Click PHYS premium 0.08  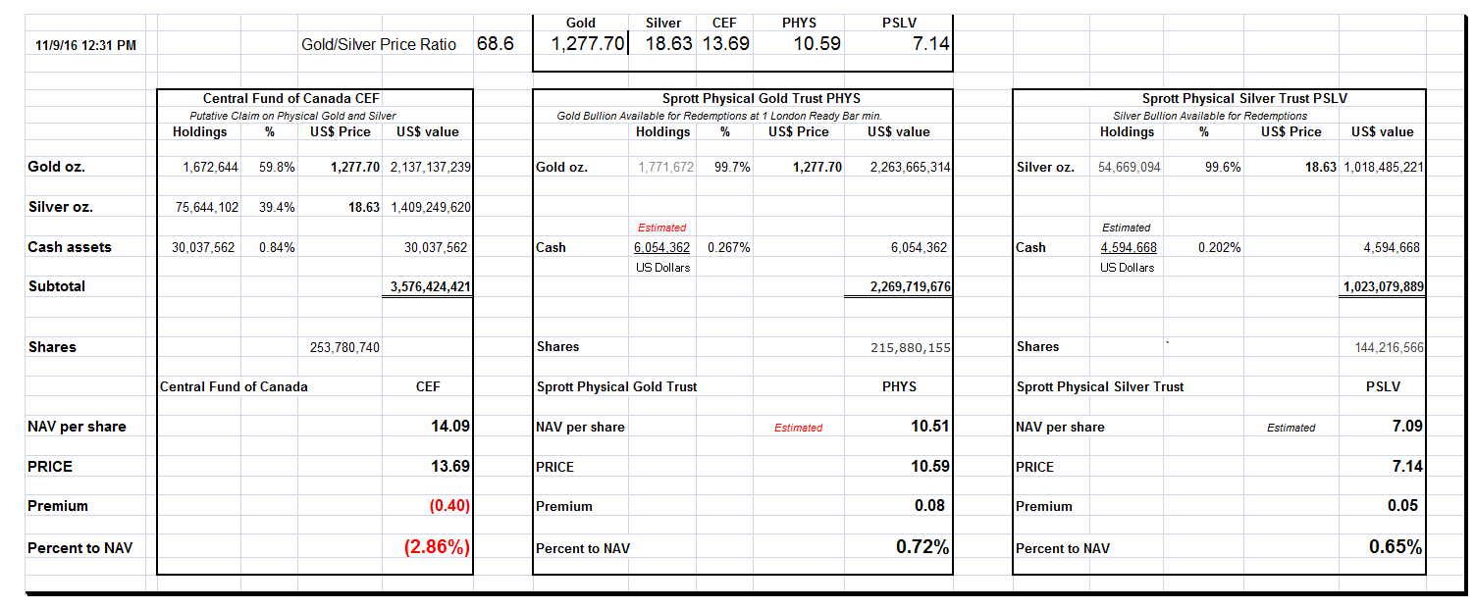pos(929,505)
